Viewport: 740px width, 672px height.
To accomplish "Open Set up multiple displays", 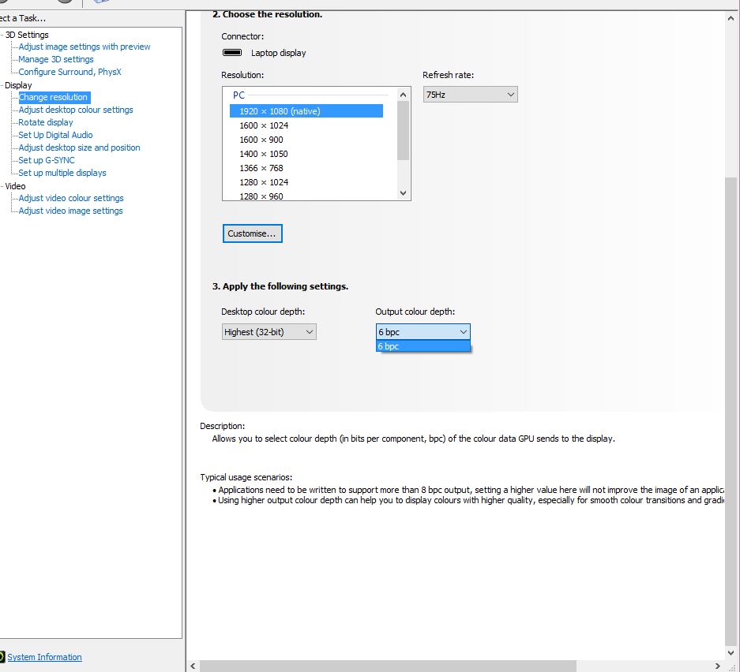I will pyautogui.click(x=62, y=173).
